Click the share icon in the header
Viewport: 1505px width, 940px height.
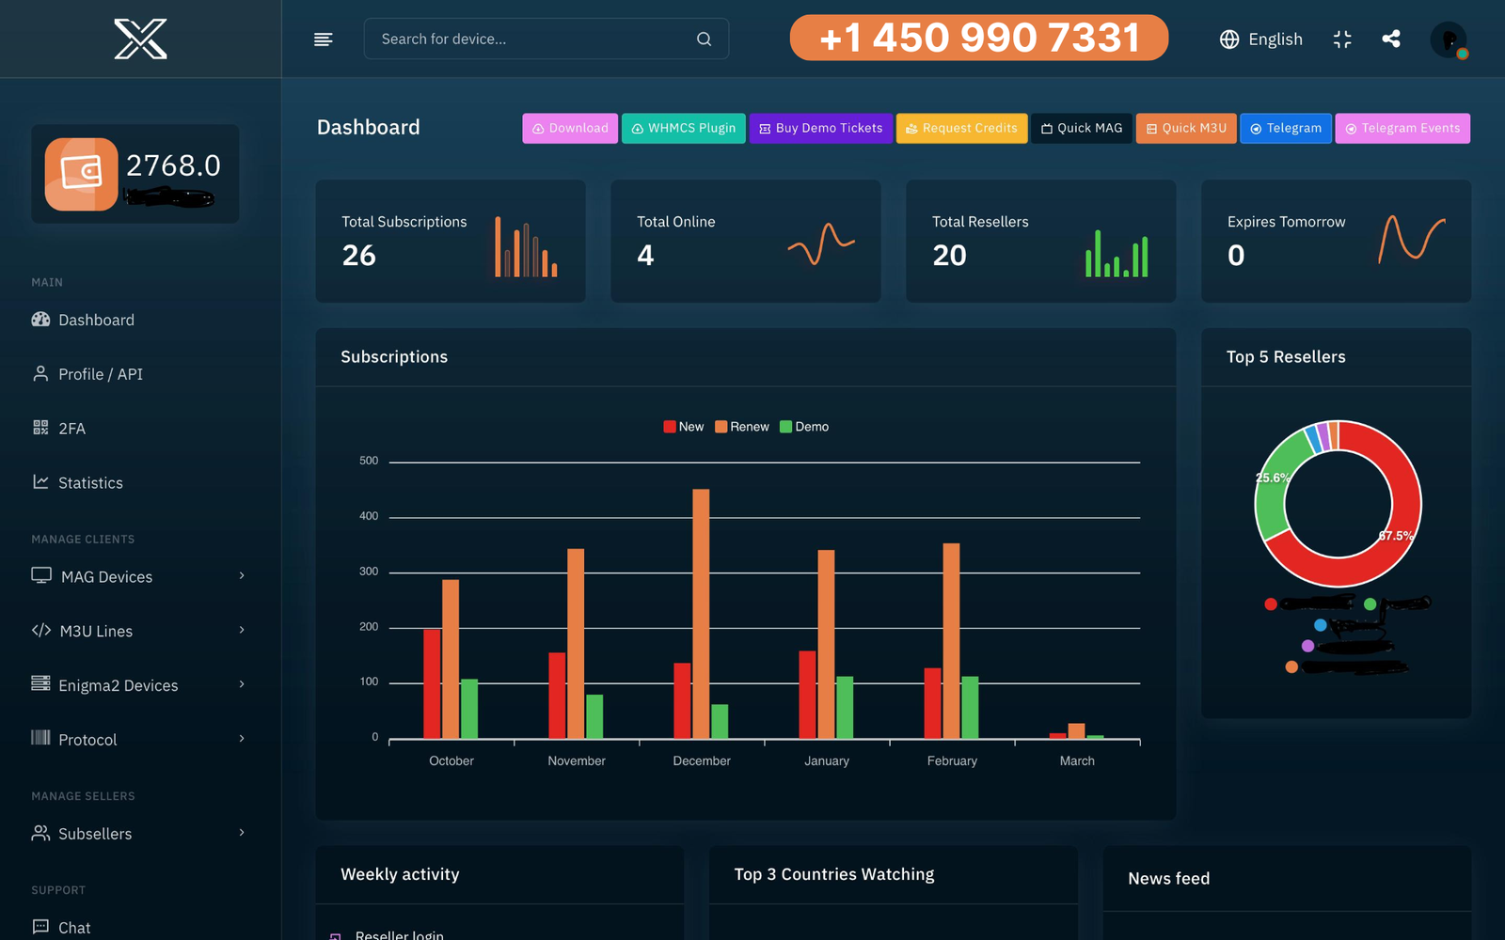(1391, 39)
